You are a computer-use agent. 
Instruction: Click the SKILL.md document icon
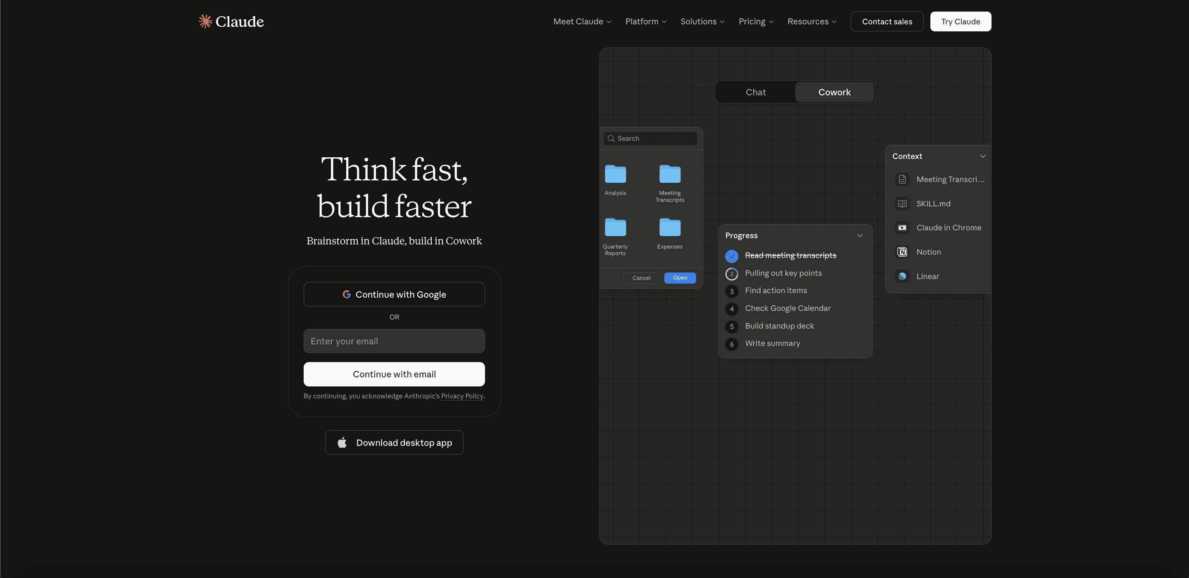(902, 204)
